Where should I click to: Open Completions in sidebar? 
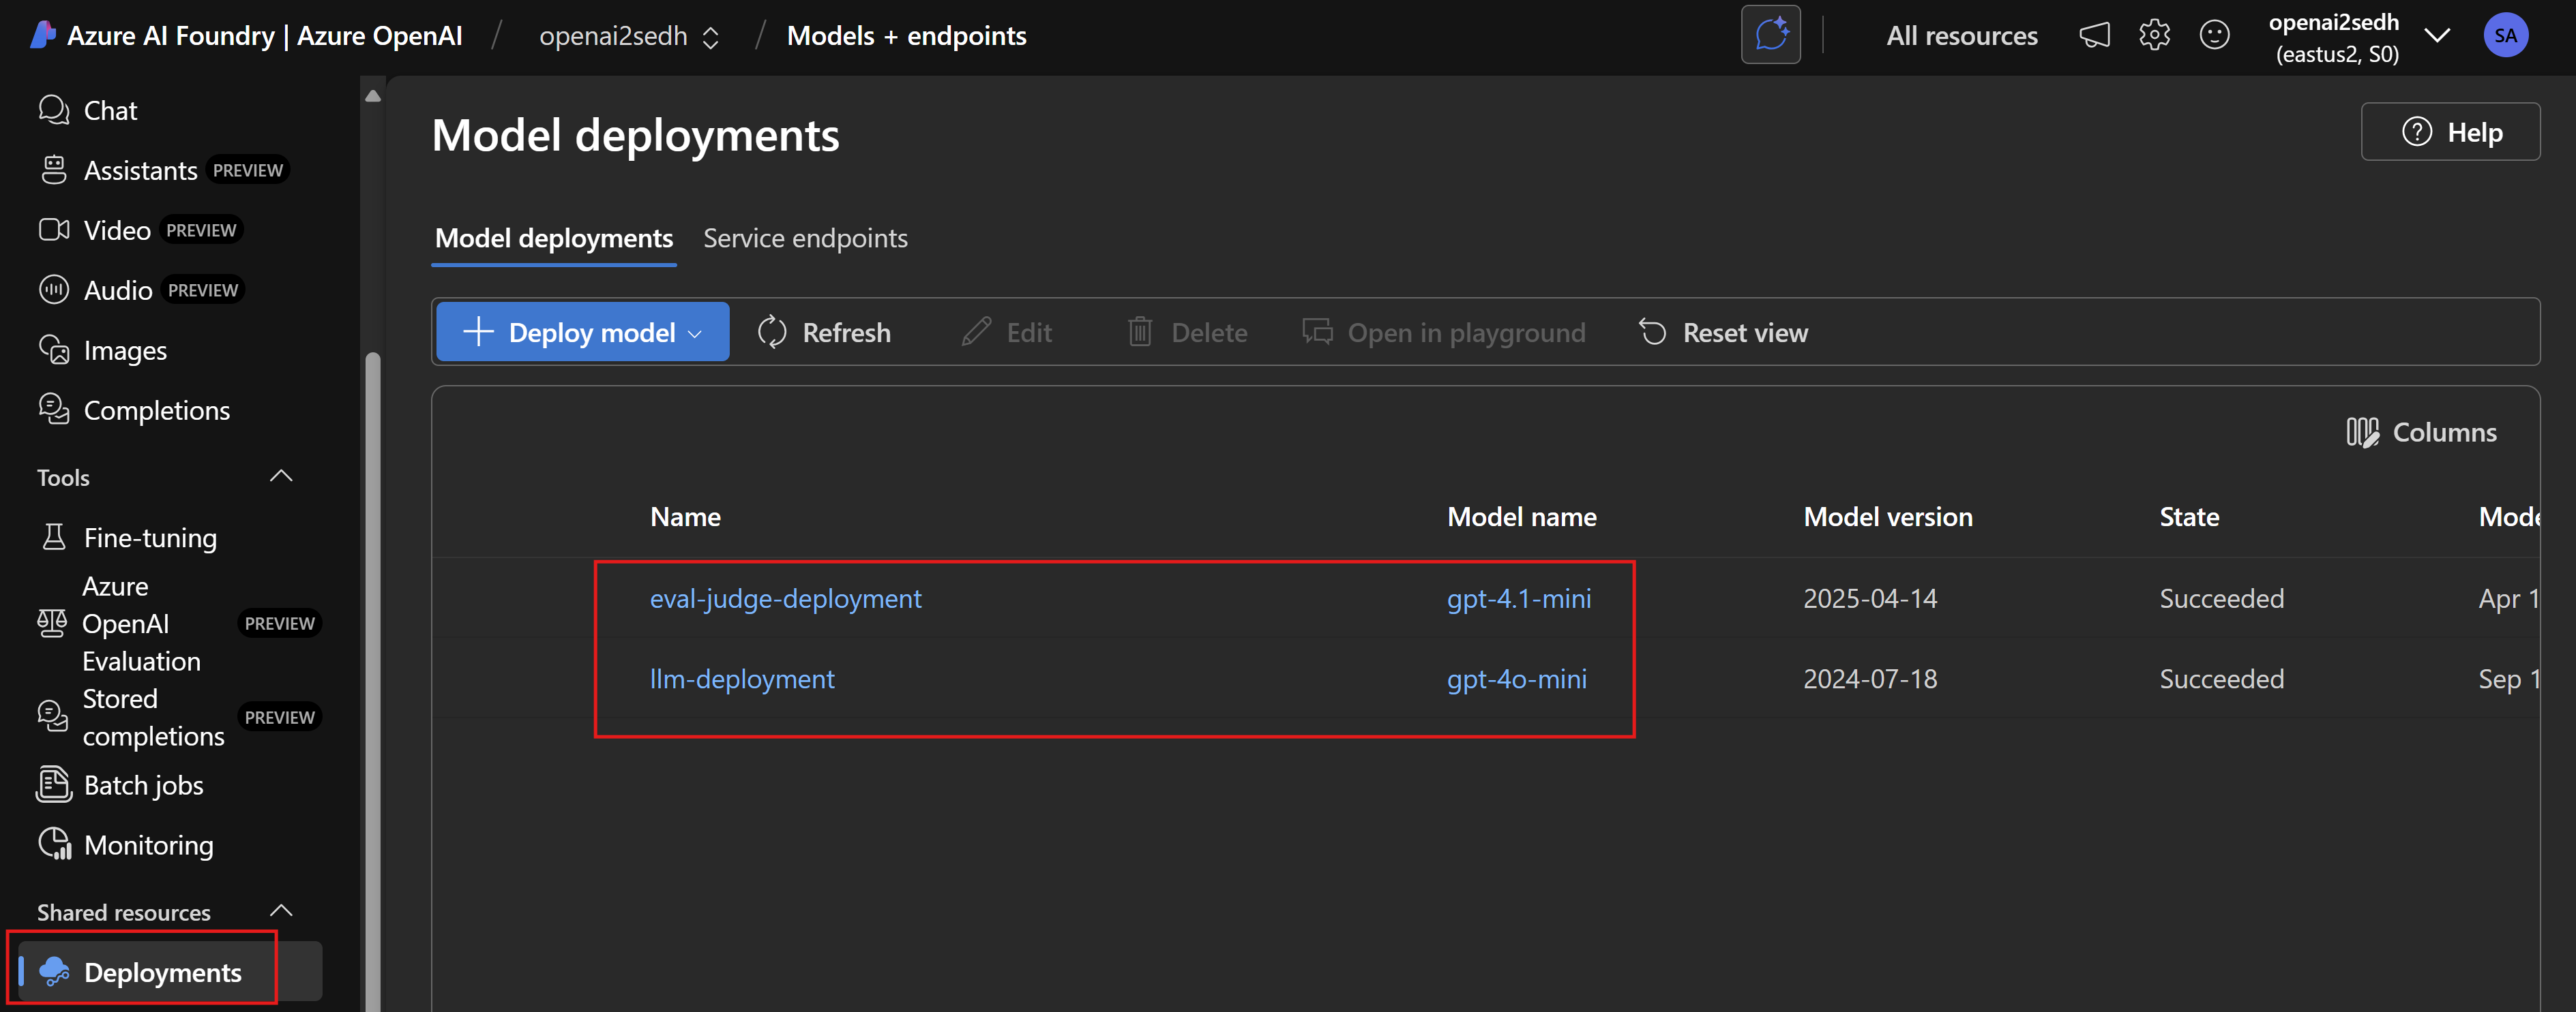pyautogui.click(x=134, y=410)
